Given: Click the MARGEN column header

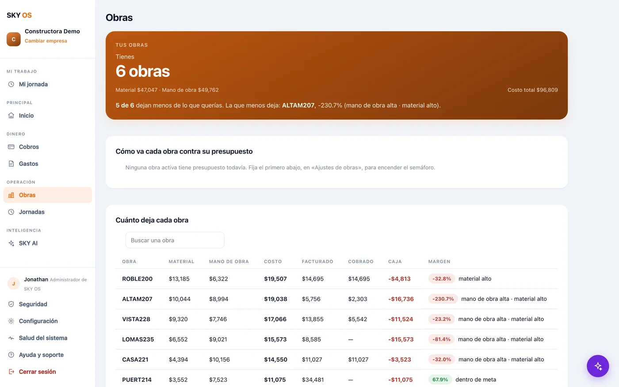Looking at the screenshot, I should click(x=439, y=262).
